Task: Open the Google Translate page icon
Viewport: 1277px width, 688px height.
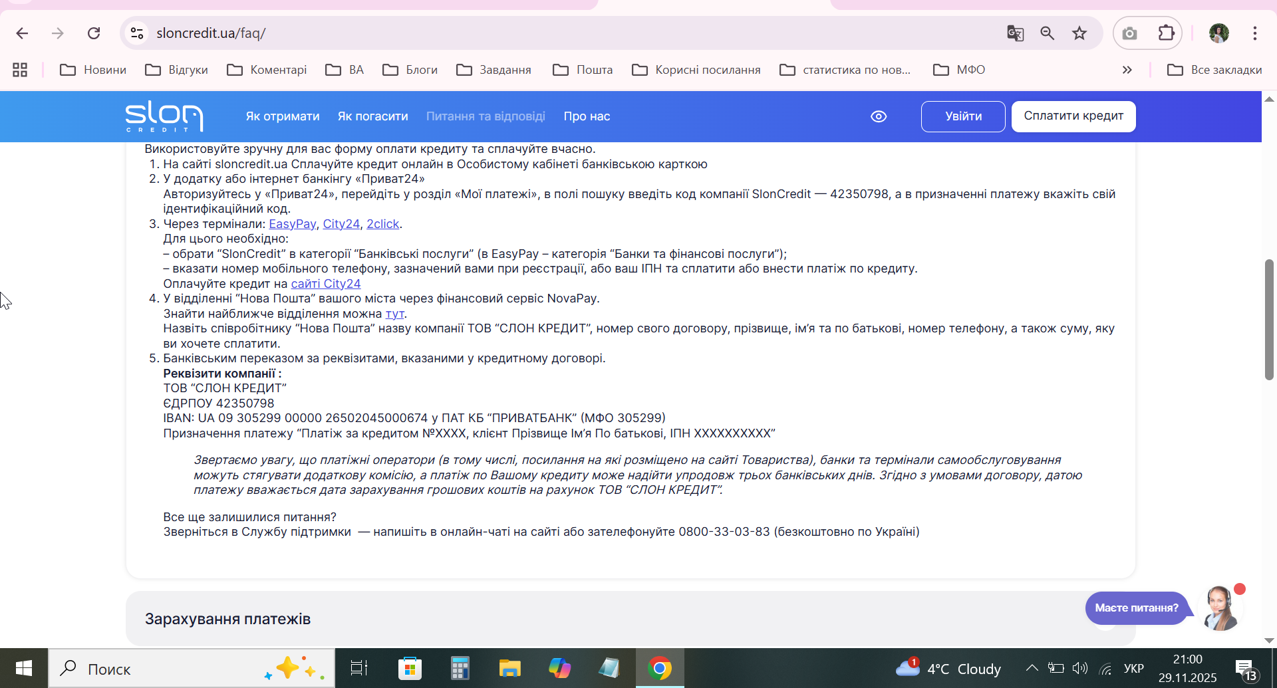Action: (1015, 33)
